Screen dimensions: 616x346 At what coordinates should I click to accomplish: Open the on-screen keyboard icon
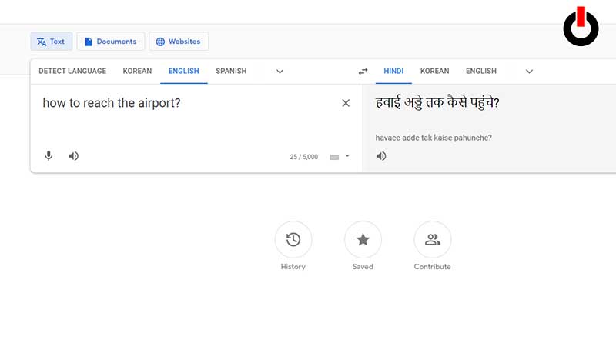pyautogui.click(x=334, y=157)
